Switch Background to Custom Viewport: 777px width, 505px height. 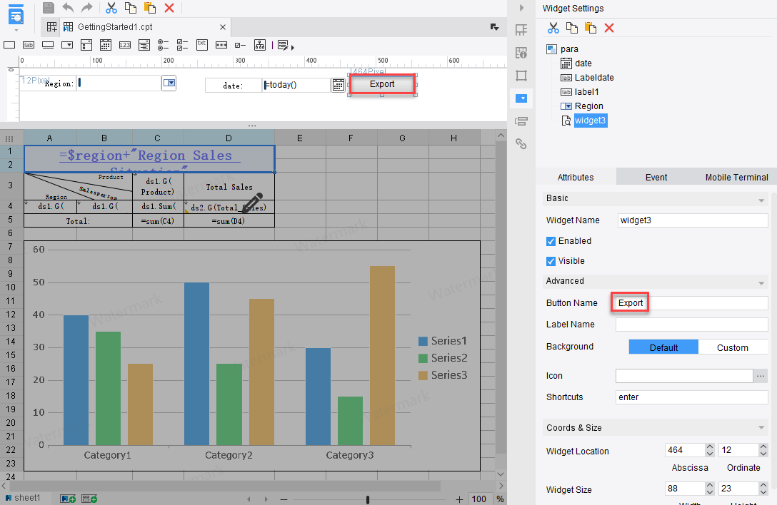point(733,347)
